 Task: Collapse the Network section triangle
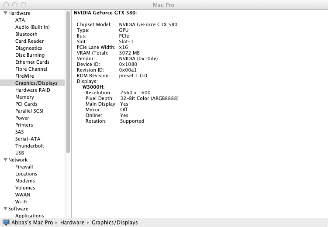tap(5, 160)
